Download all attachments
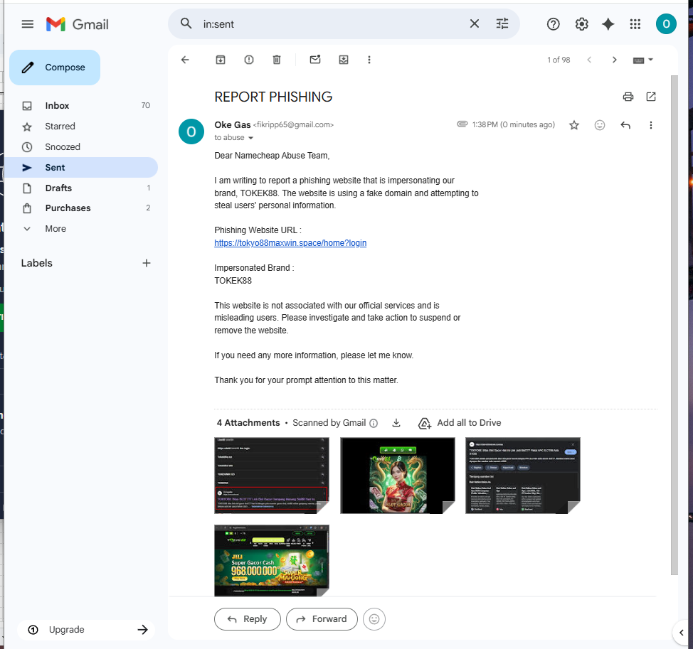Screen dimensions: 693x649 [x=396, y=423]
